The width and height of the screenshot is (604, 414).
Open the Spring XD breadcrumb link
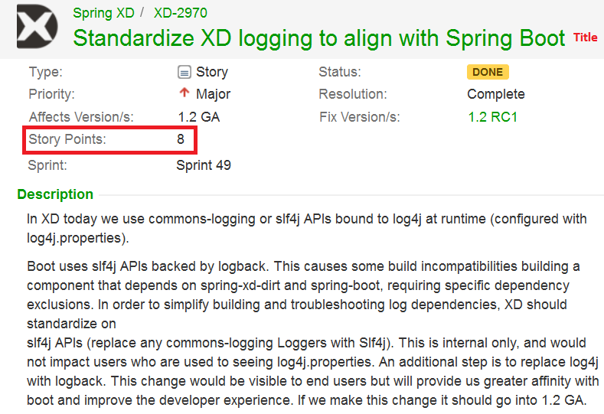point(103,13)
